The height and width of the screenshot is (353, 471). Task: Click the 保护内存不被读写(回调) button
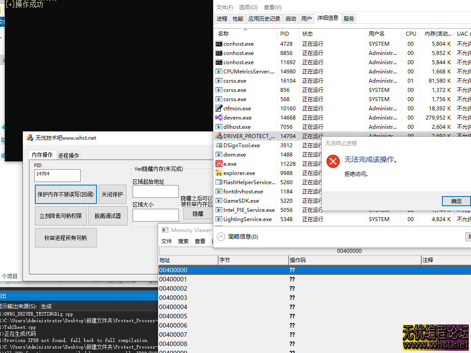(66, 194)
